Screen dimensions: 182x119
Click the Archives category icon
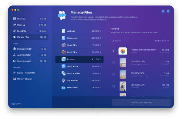63,31
